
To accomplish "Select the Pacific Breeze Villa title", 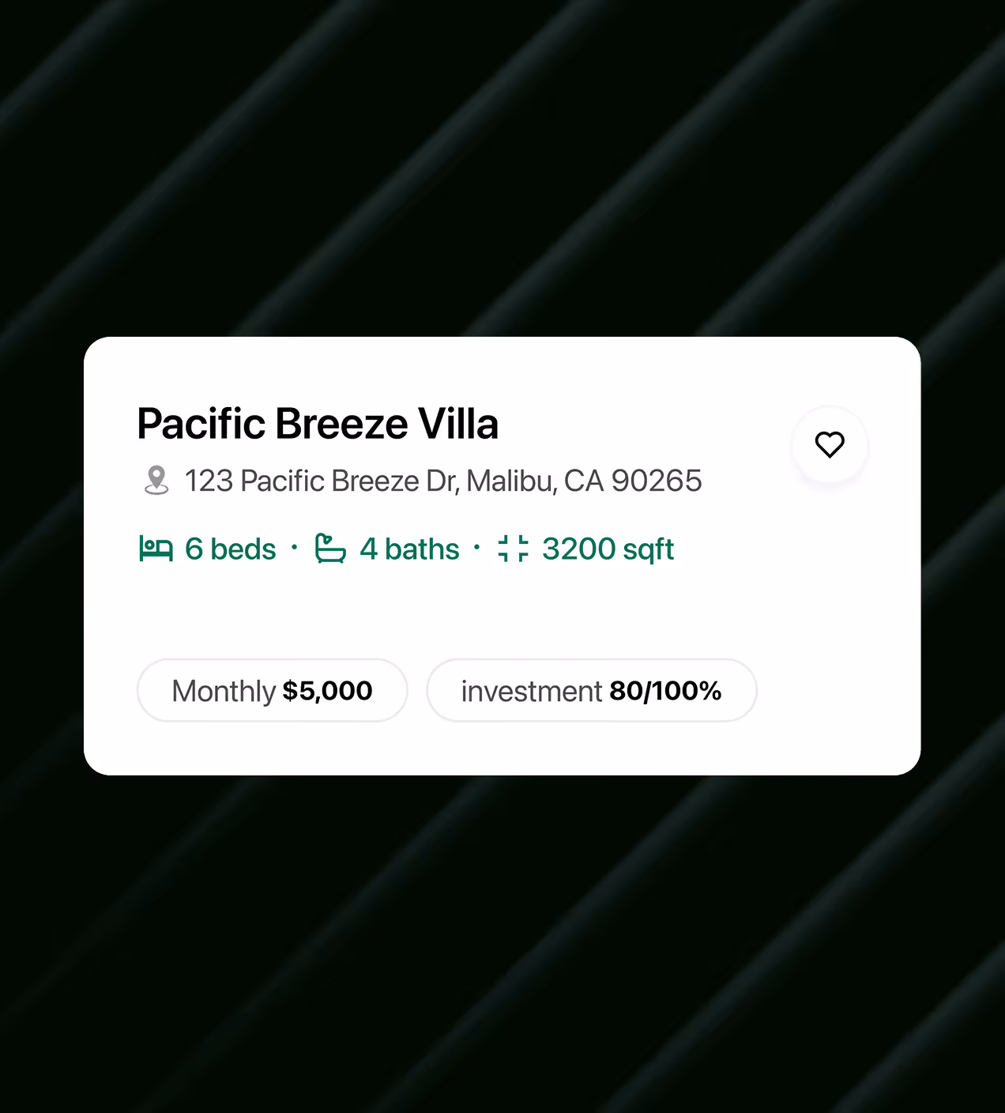I will (x=318, y=424).
